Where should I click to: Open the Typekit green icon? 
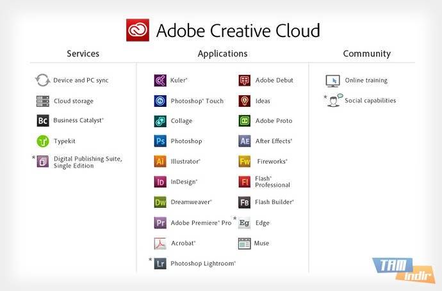[43, 141]
